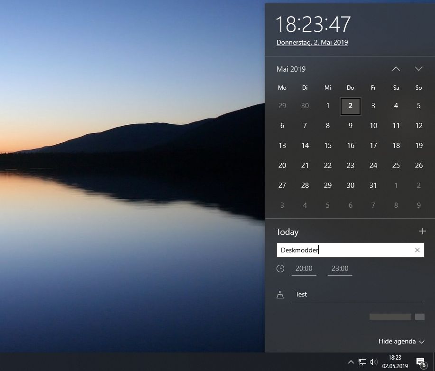Screen dimensions: 435x371
Task: Select day 15 in the calendar
Action: pyautogui.click(x=328, y=145)
